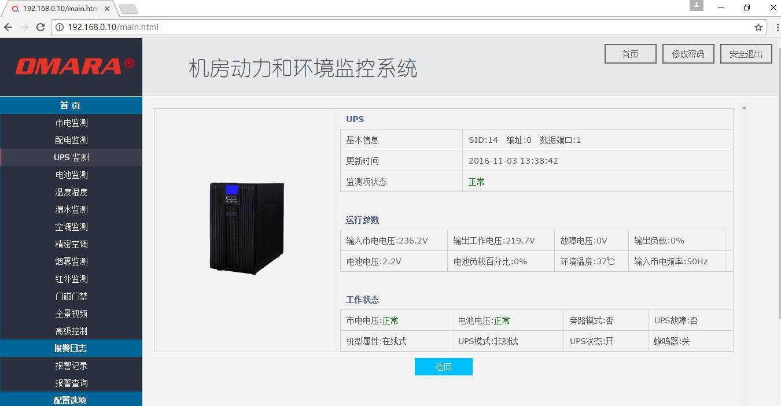
Task: Click the blue 返回 button
Action: click(443, 367)
